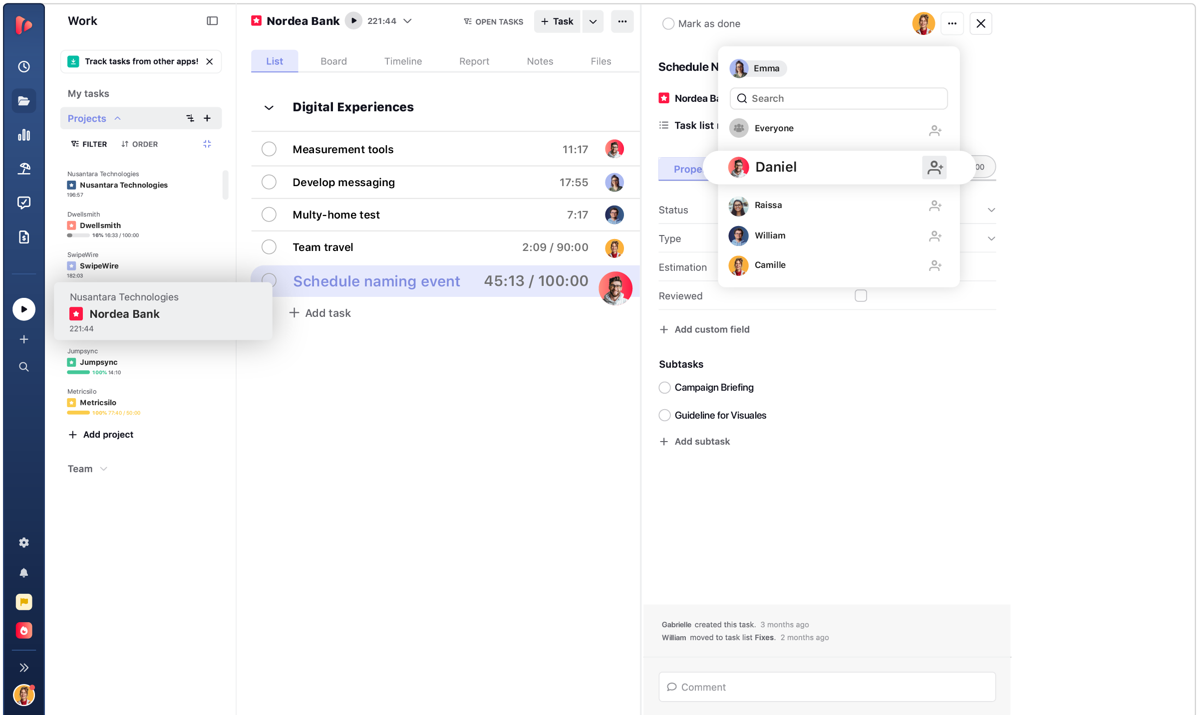Check the Reviewed checkbox
Image resolution: width=1198 pixels, height=715 pixels.
(861, 296)
